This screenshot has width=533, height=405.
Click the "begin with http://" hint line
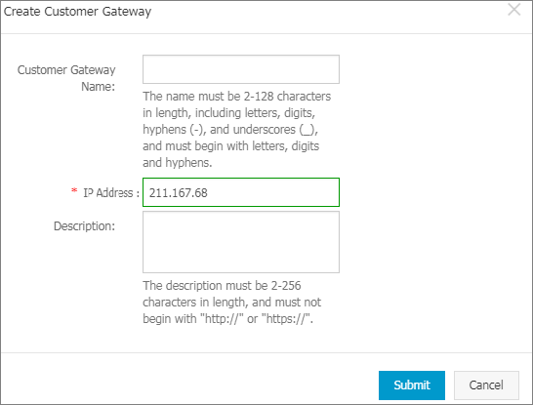[227, 319]
